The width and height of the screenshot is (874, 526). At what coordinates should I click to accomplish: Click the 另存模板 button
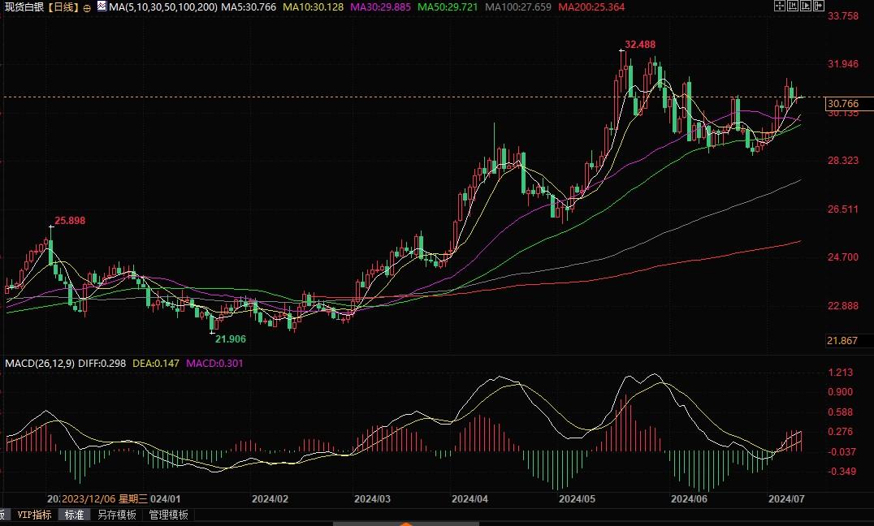tap(116, 515)
